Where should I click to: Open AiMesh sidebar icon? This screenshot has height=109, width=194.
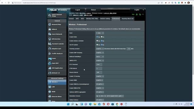pos(50,29)
